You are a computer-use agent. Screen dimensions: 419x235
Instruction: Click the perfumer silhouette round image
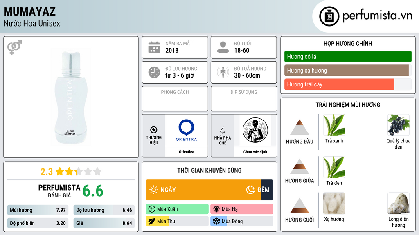[255, 130]
